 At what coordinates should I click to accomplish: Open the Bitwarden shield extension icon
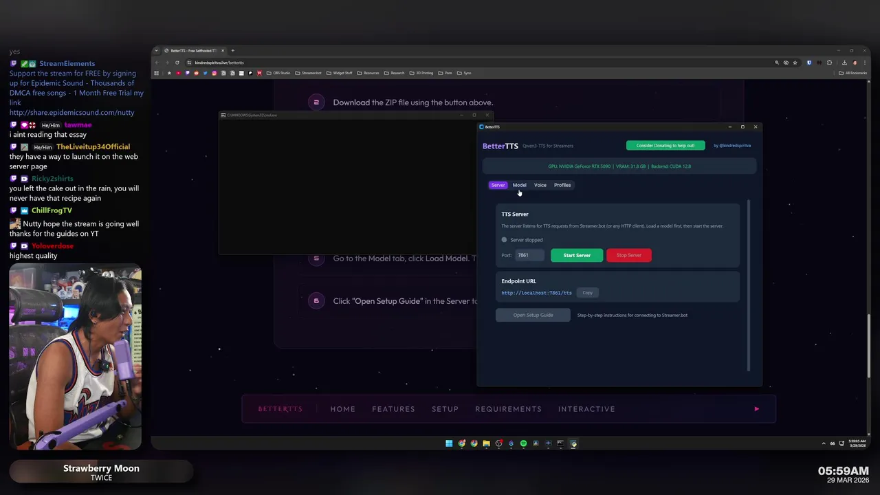[x=809, y=63]
